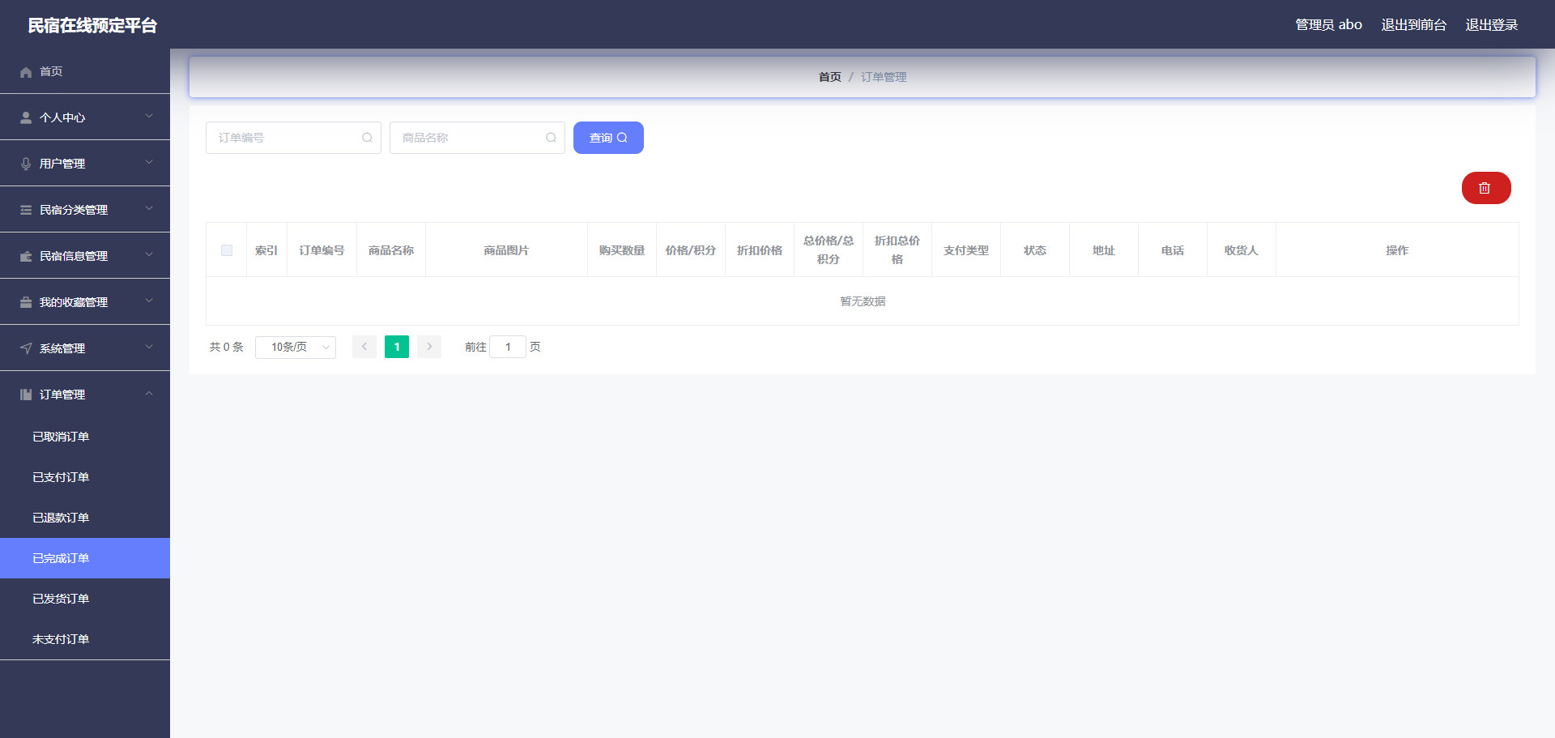Click the icon beside 民宿信息管理
The height and width of the screenshot is (738, 1555).
(x=26, y=257)
